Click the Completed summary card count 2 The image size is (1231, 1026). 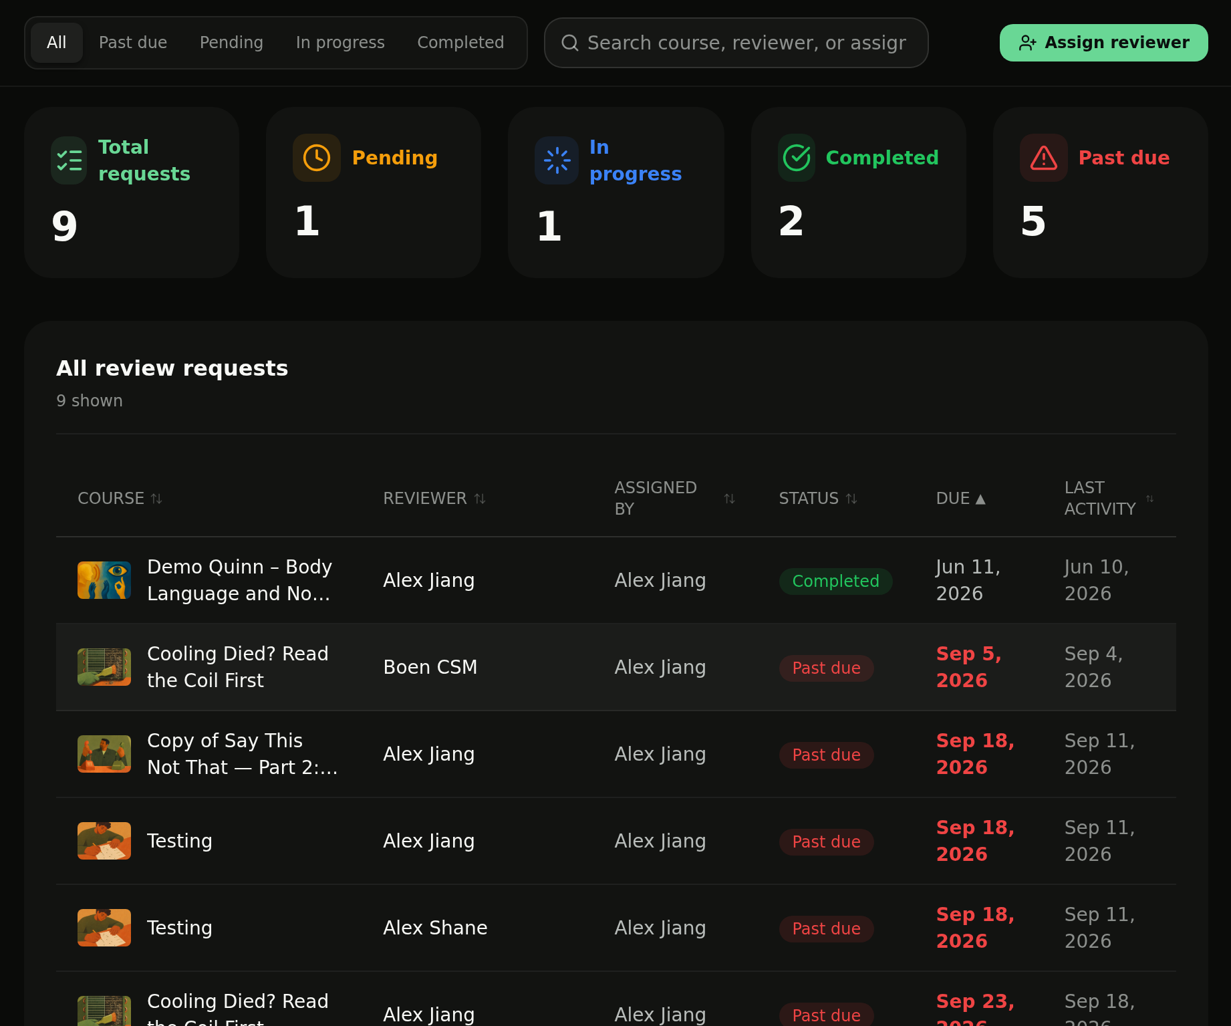[x=791, y=221]
